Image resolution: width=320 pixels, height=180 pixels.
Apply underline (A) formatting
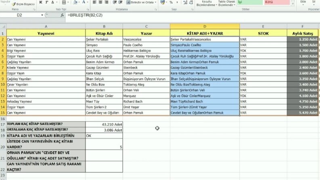tap(52, 2)
